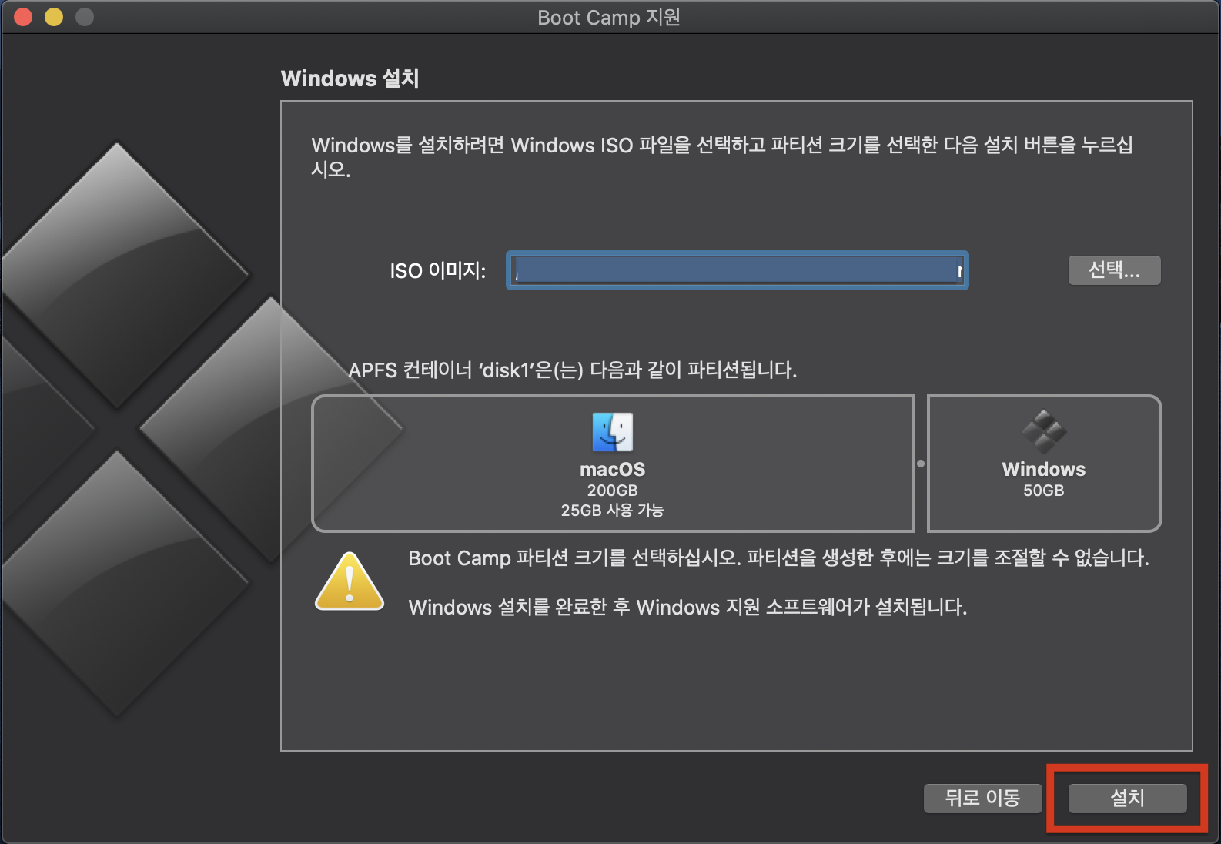Click the '50GB' size label under Windows
Viewport: 1221px width, 844px height.
(1044, 491)
